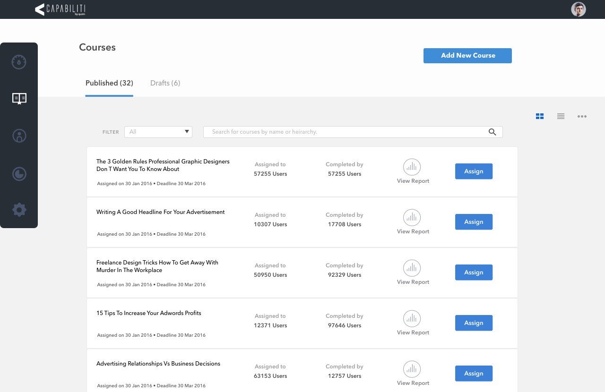Click the 10307 Users assigned count
The width and height of the screenshot is (605, 392).
270,224
